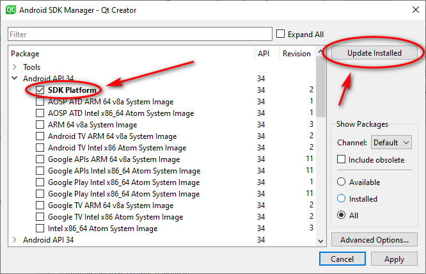Enable the Expand All checkbox
Screen dimensions: 426x274
coord(281,34)
